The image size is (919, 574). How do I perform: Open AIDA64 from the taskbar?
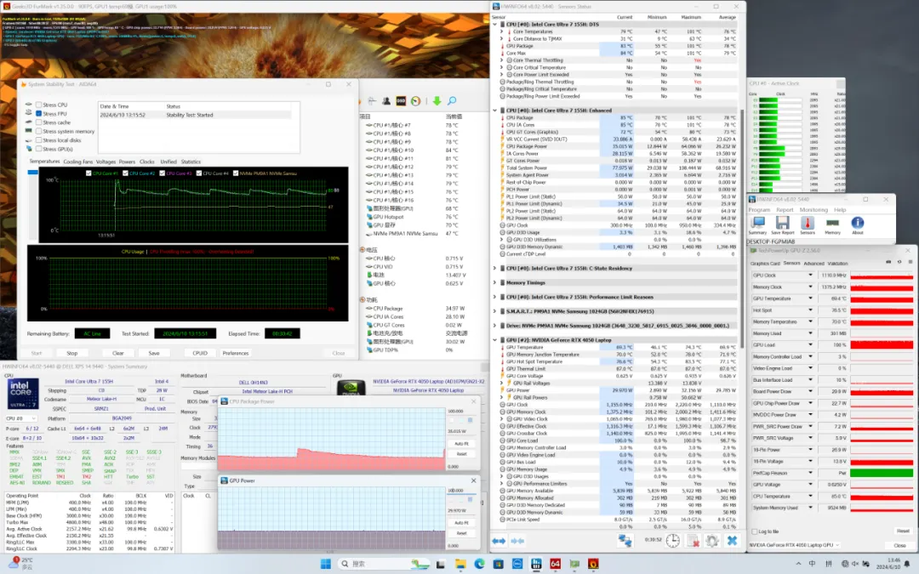tap(555, 564)
